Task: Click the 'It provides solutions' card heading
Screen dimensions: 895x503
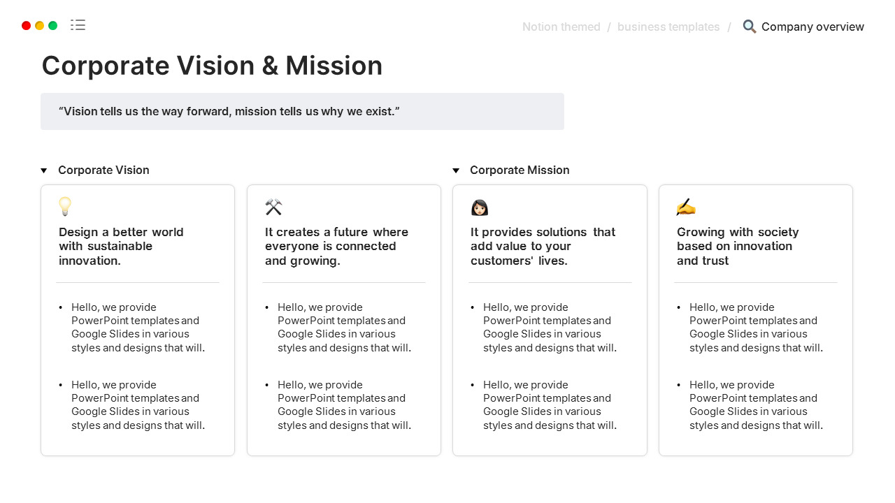Action: (x=543, y=246)
